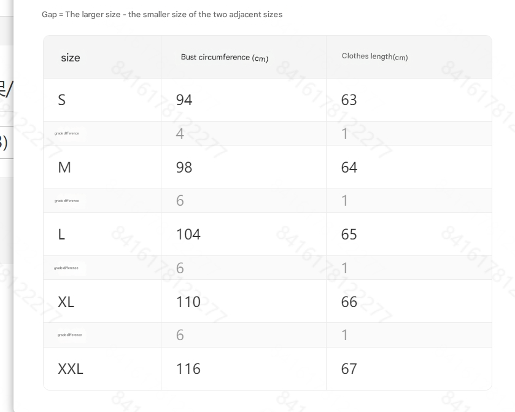Click bust value 104 for size L
515x412 pixels.
[x=188, y=235]
